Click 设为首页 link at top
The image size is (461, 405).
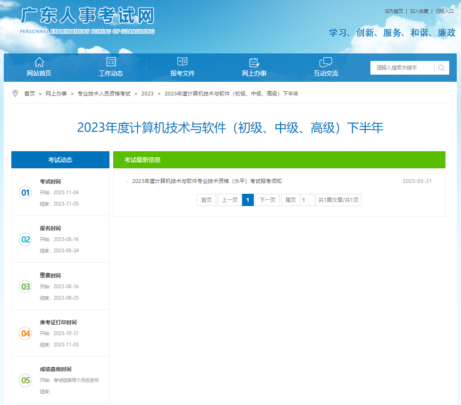(x=394, y=11)
